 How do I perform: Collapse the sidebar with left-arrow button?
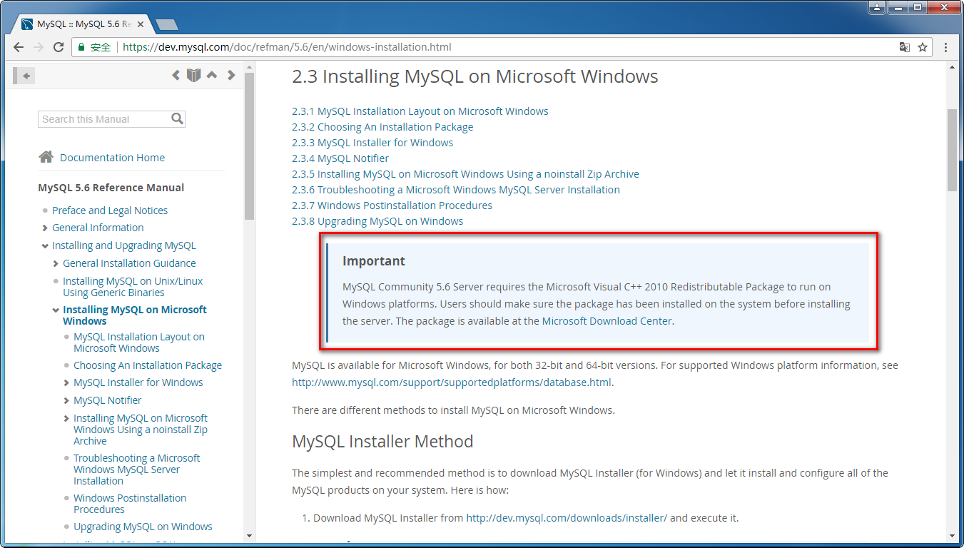coord(25,76)
